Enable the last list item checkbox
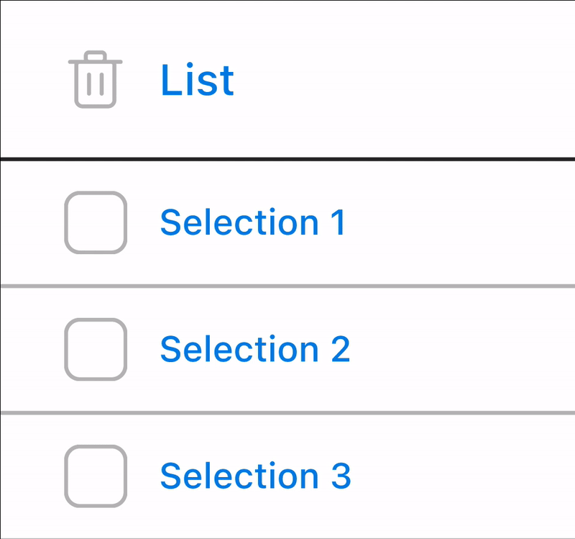This screenshot has height=539, width=575. [x=96, y=476]
